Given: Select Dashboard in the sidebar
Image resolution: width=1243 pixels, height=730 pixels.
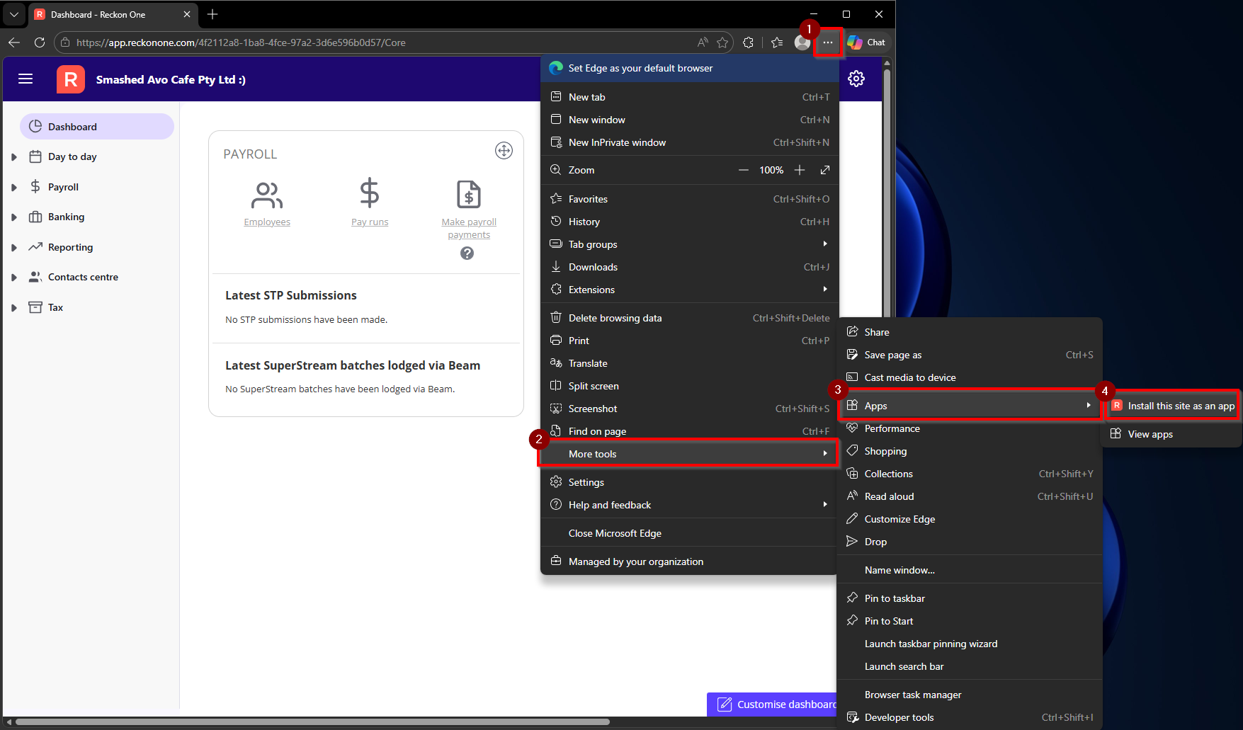Looking at the screenshot, I should coord(97,127).
